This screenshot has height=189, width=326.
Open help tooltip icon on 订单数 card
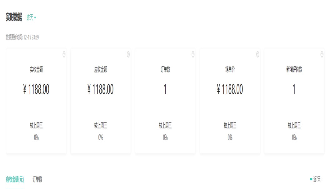tap(193, 54)
